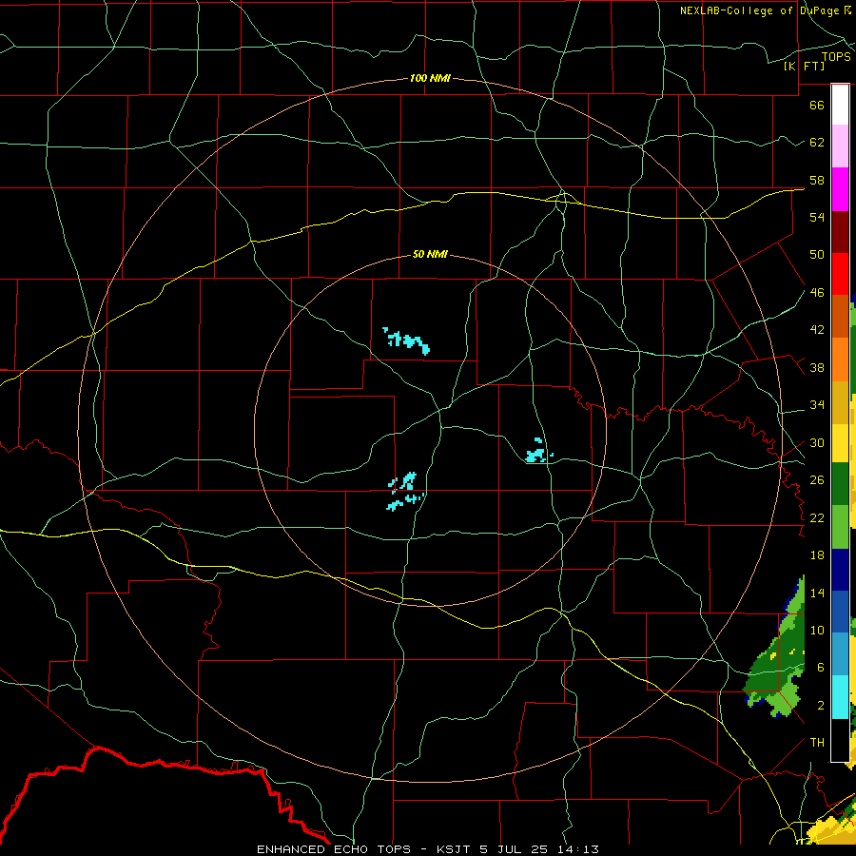Click the 46 legend scale label

tap(817, 293)
